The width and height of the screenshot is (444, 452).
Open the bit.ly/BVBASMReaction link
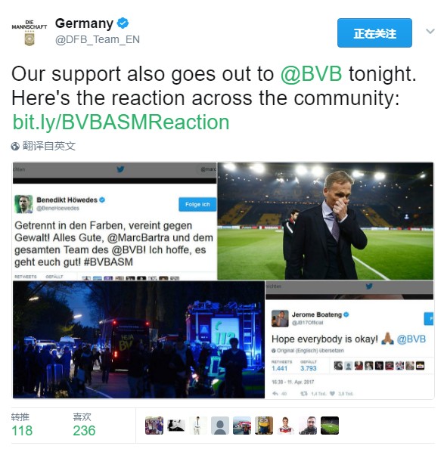pyautogui.click(x=121, y=122)
